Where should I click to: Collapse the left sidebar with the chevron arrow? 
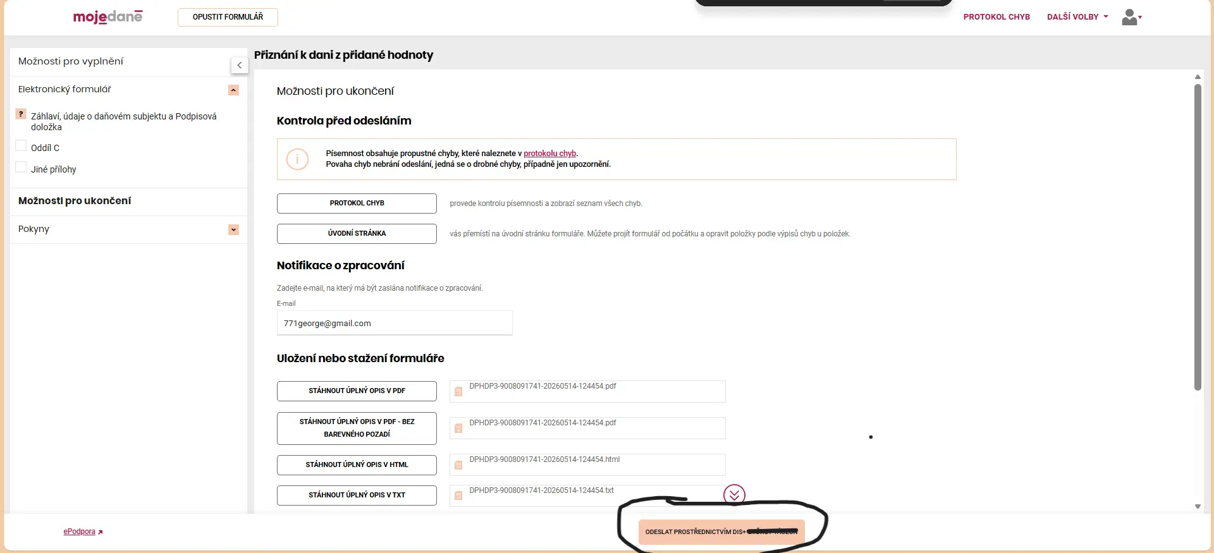pyautogui.click(x=239, y=65)
